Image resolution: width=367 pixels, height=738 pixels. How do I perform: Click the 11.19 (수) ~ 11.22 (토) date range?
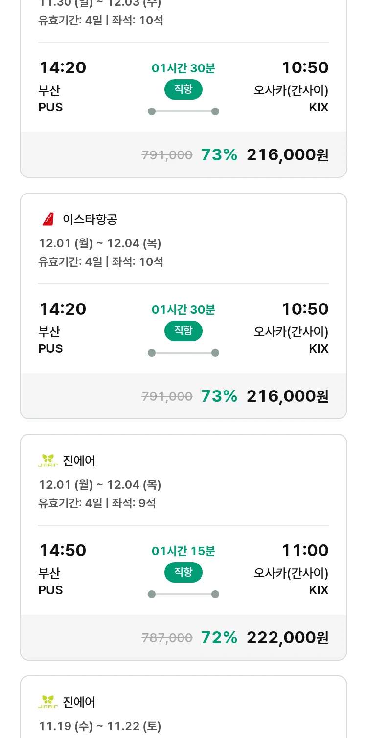100,726
